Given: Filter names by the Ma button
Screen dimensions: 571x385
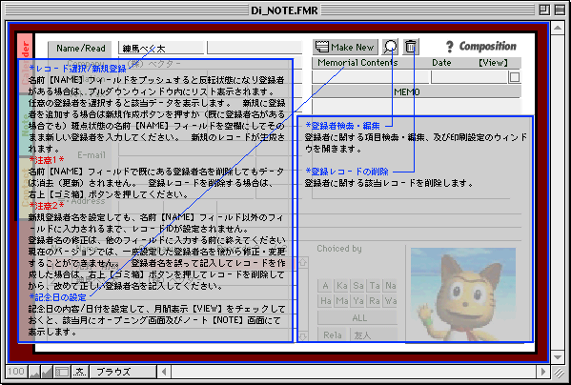Looking at the screenshot, I should 341,301.
